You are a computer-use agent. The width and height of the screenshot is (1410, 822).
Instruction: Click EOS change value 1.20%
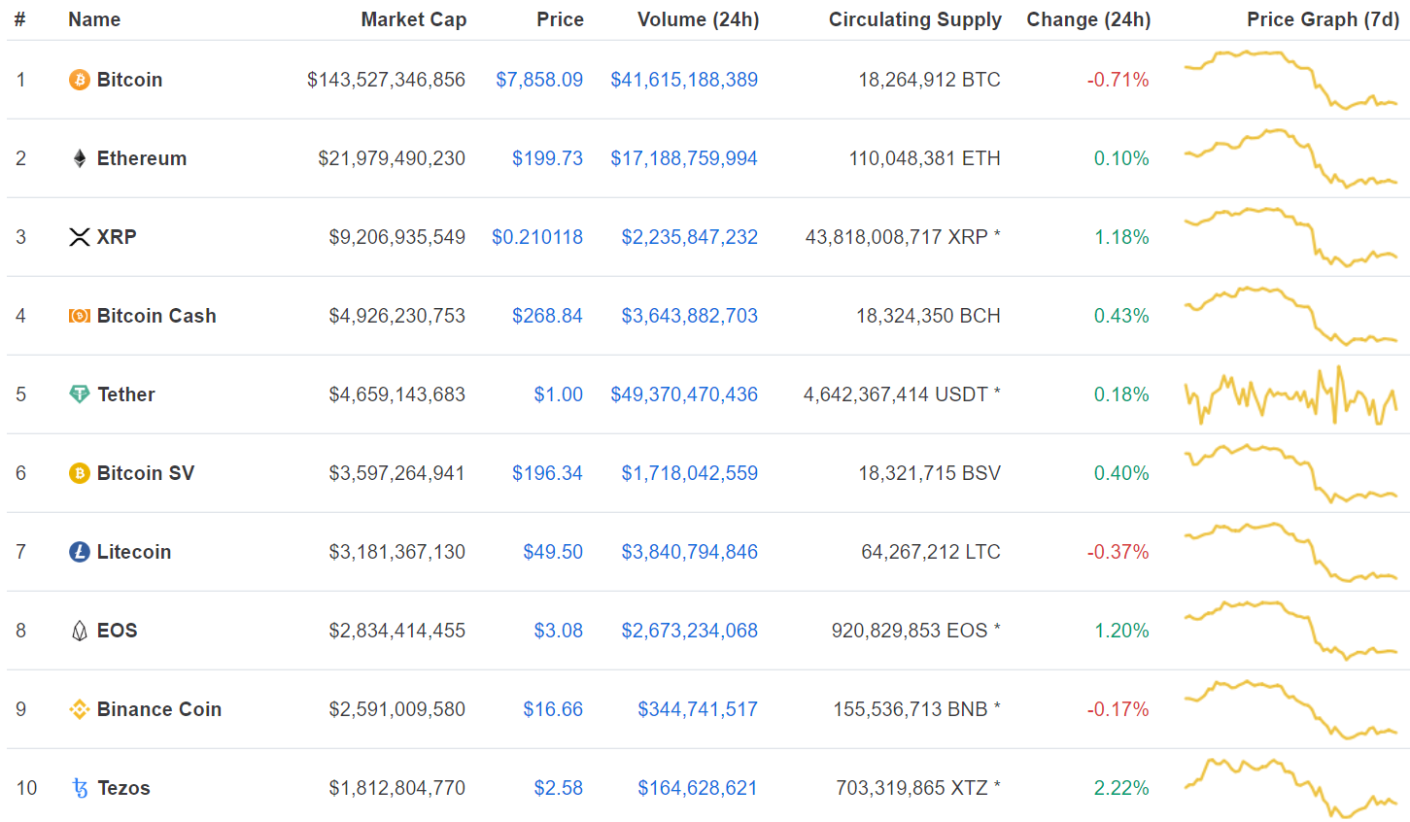point(1121,631)
